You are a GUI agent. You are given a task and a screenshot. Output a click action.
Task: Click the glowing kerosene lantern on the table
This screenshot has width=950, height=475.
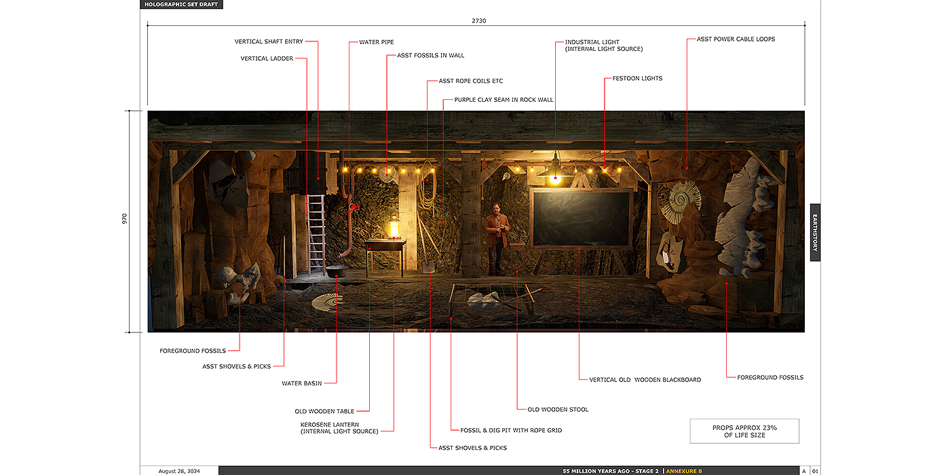click(x=392, y=227)
